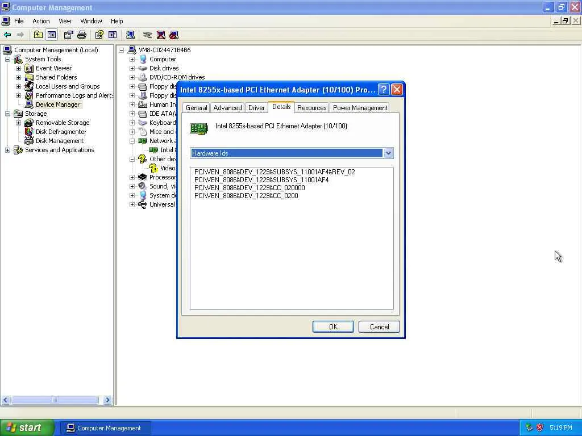Click the Removable Storage tree icon
Image resolution: width=582 pixels, height=436 pixels.
tap(29, 123)
